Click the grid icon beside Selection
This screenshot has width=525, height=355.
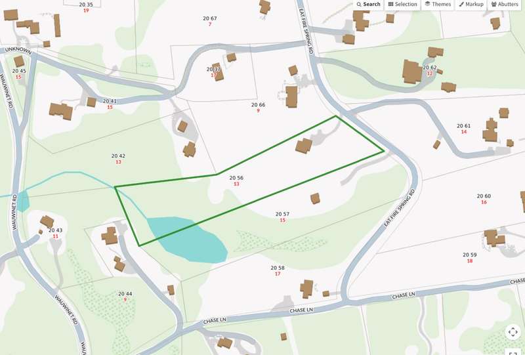(x=390, y=5)
